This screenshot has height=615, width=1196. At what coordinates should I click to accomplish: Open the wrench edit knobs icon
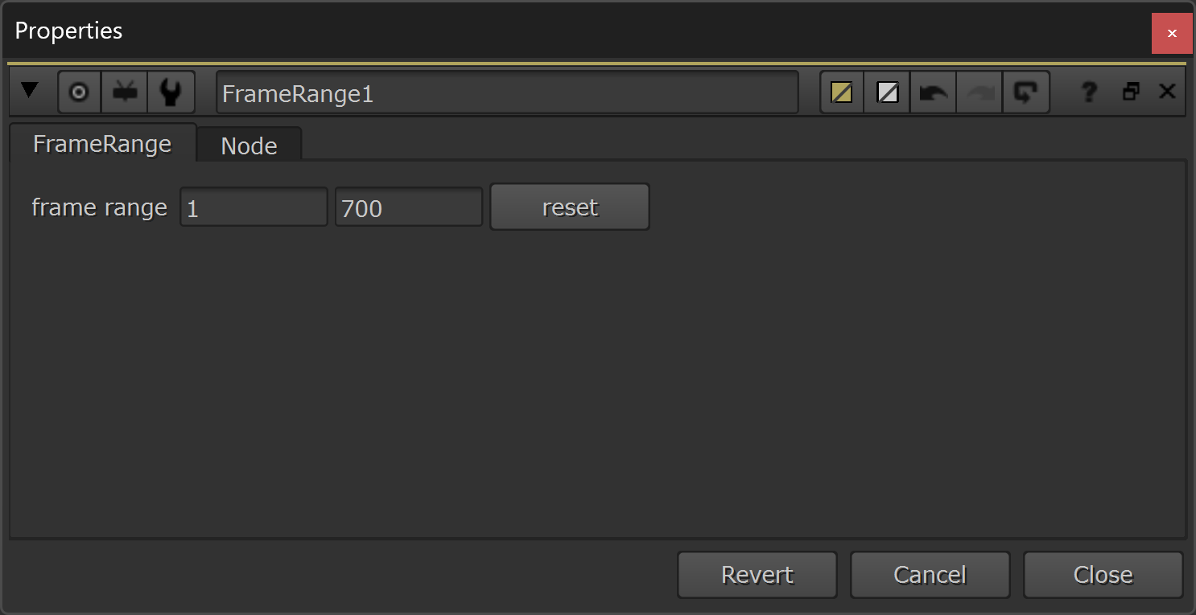171,92
